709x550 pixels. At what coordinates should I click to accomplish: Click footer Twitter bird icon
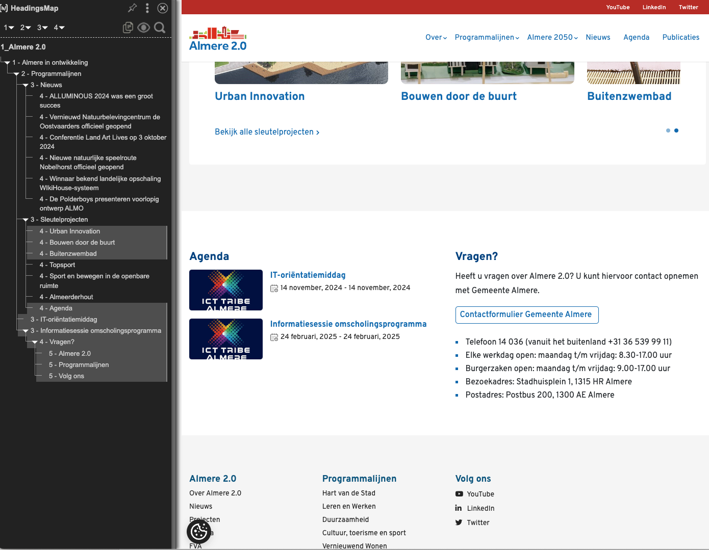(x=459, y=522)
